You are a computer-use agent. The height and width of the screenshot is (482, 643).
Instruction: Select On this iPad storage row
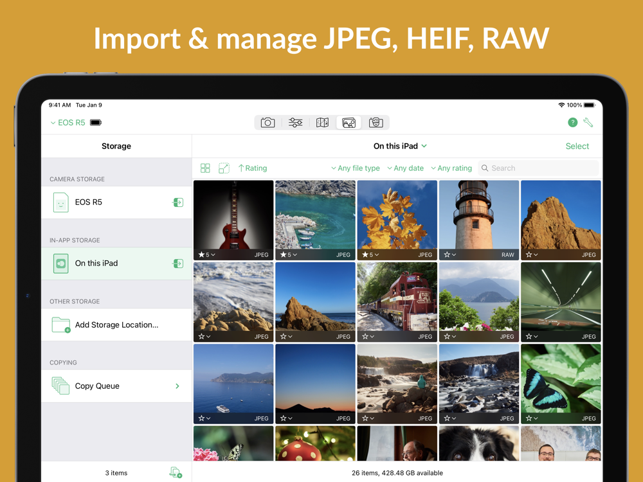116,263
